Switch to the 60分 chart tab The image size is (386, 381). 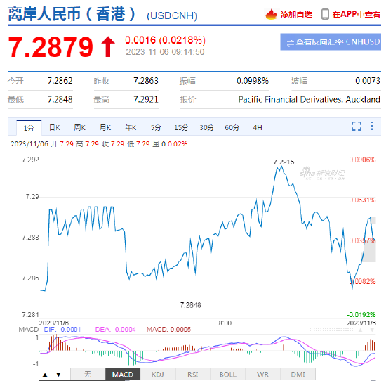coord(232,127)
